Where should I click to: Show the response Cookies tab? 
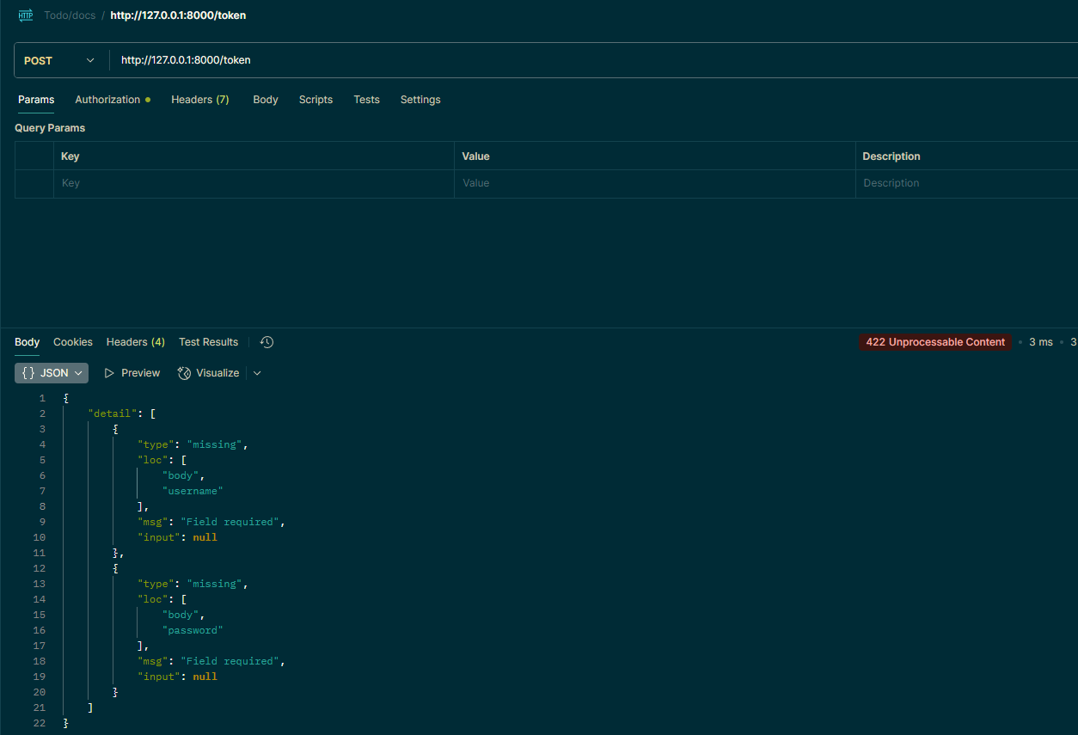point(73,342)
